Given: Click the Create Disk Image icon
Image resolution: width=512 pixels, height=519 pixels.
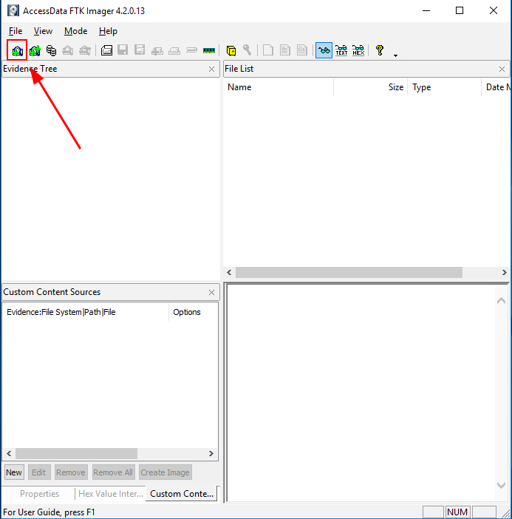Looking at the screenshot, I should 106,50.
